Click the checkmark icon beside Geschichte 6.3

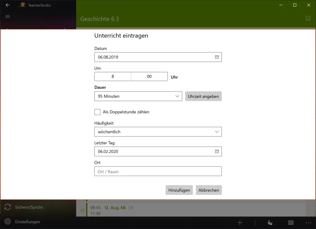(308, 18)
